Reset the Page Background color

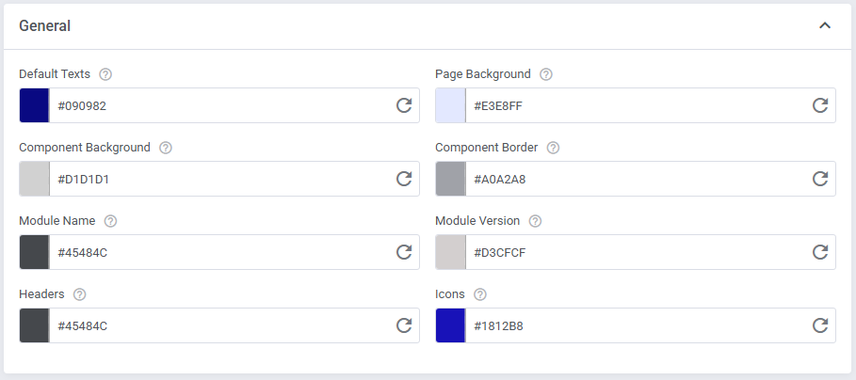(820, 105)
